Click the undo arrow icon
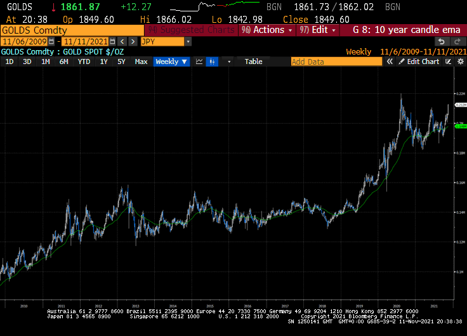The image size is (467, 336). tap(442, 41)
